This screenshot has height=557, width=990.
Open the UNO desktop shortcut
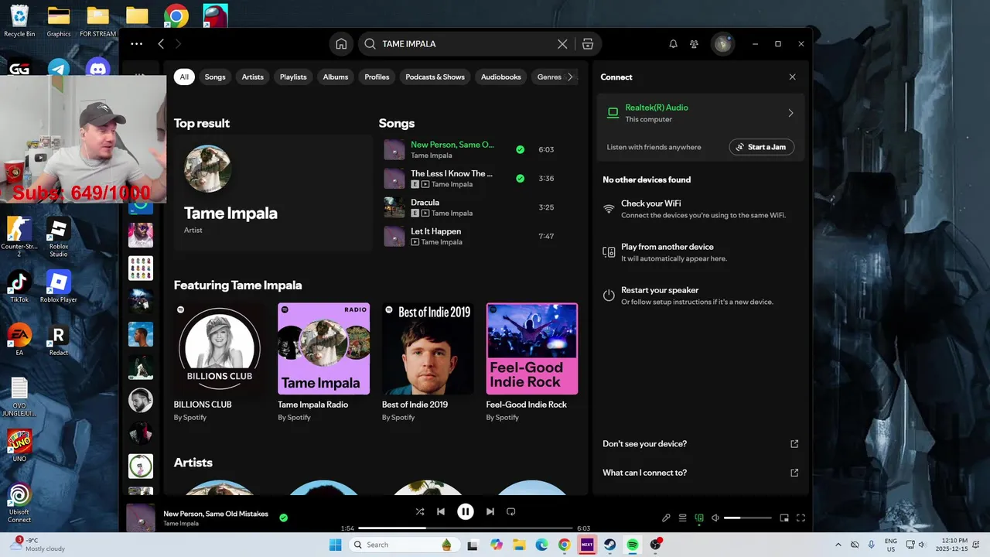19,446
